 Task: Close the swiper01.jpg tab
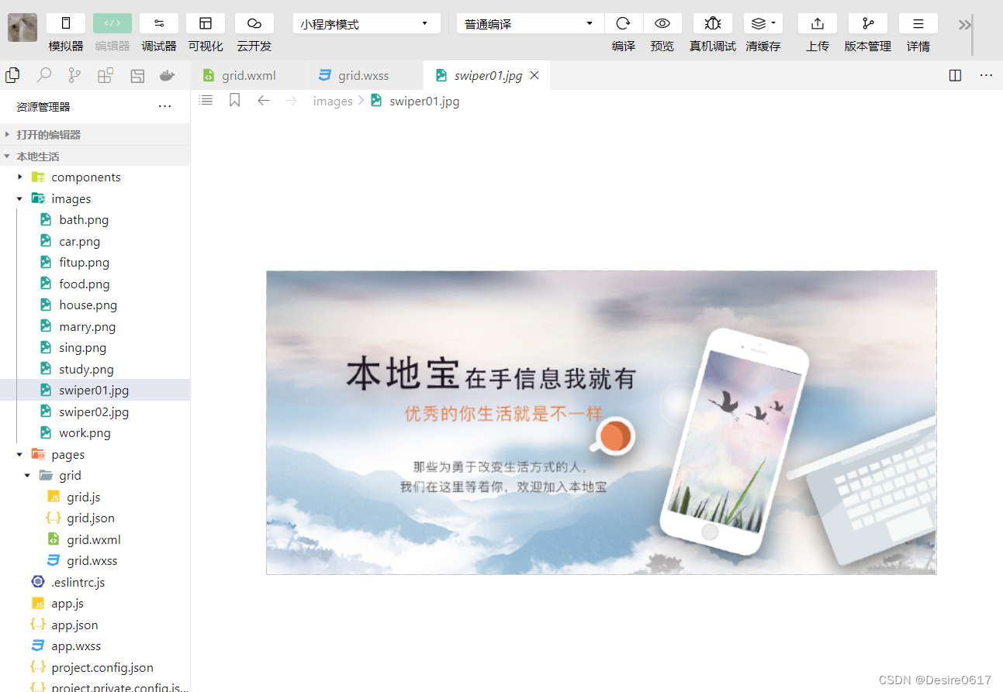[x=534, y=75]
